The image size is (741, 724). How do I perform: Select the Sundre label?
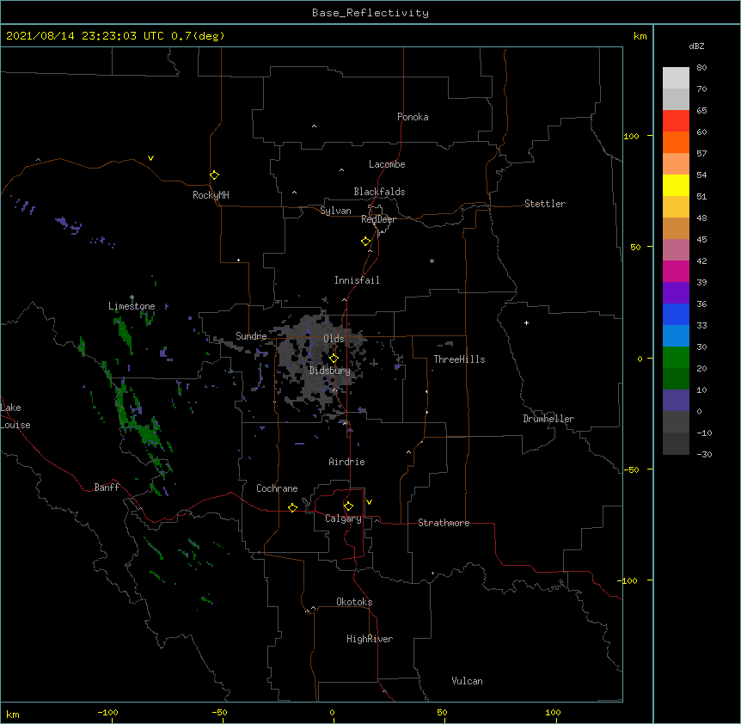click(251, 336)
